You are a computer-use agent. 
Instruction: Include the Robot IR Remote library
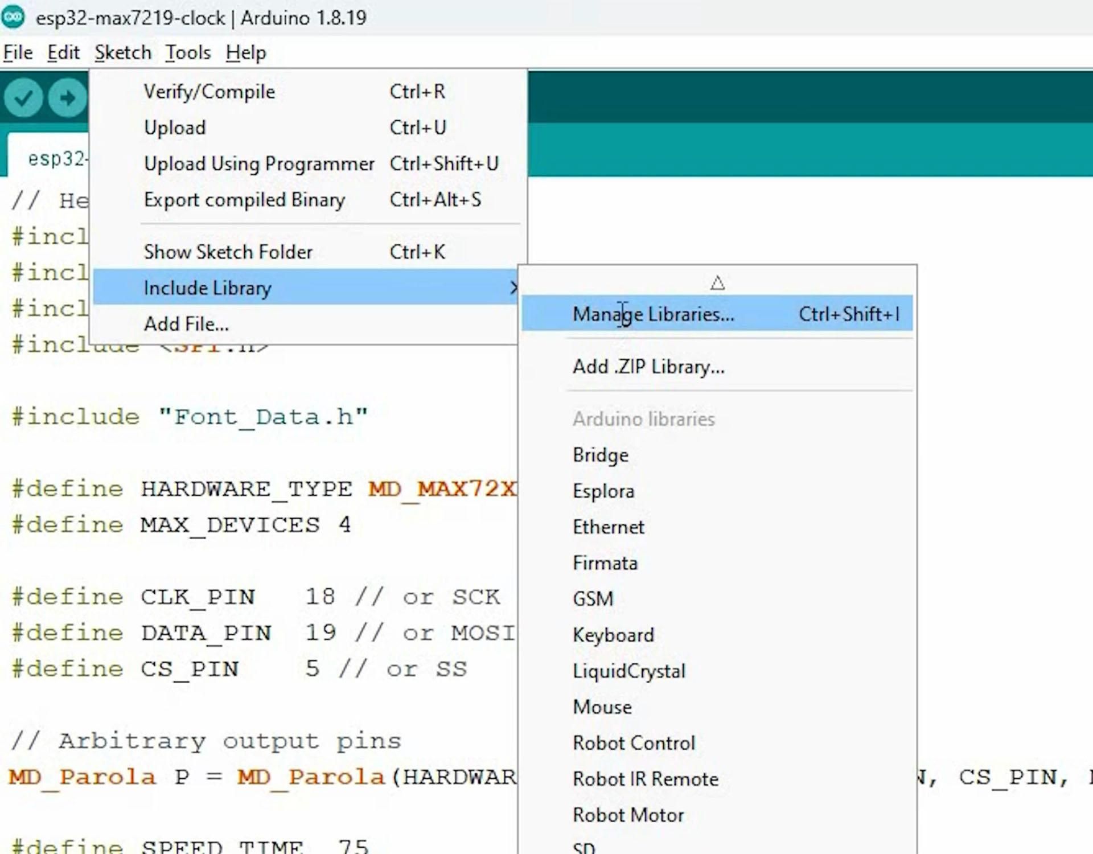click(717, 779)
